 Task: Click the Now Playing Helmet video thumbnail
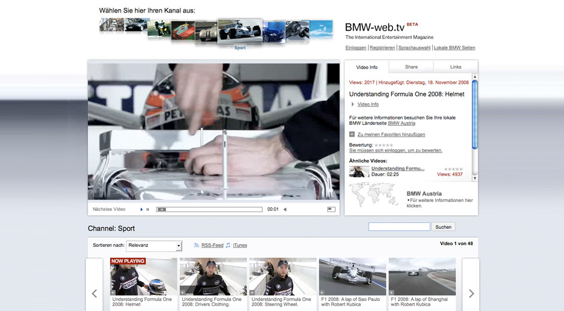[143, 276]
